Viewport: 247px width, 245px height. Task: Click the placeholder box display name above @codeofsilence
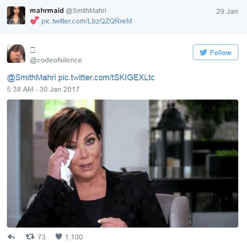pos(33,50)
